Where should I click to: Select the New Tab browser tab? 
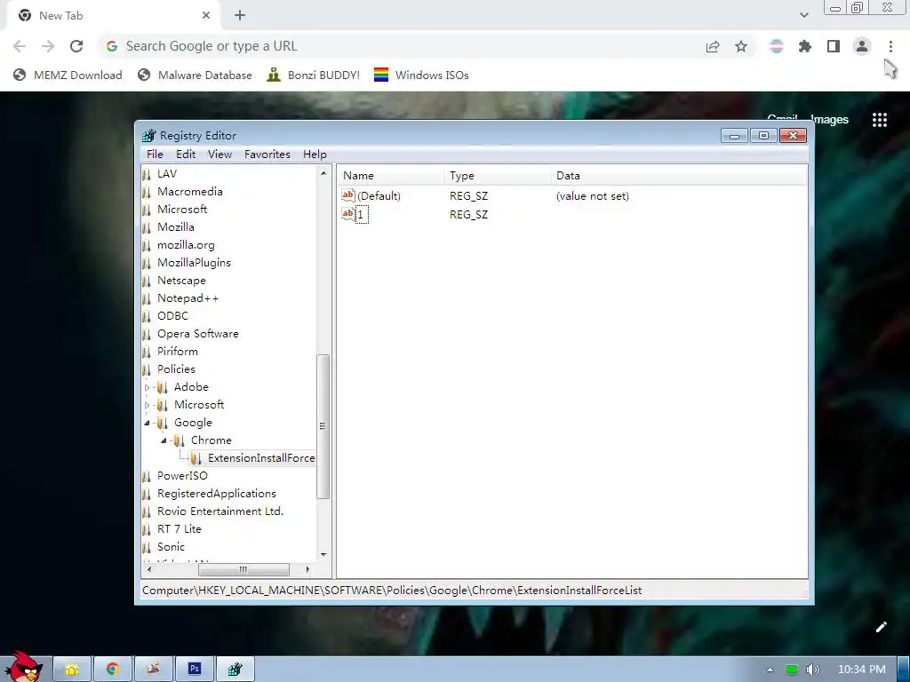coord(113,16)
